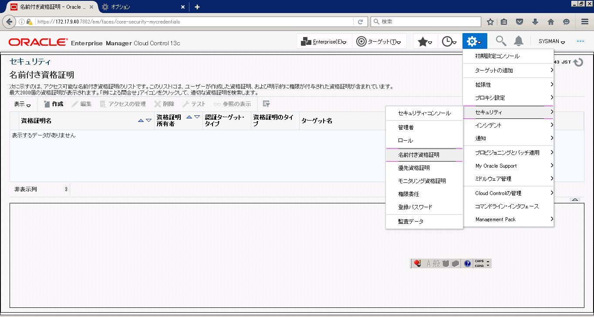Expand My Oracle Support submenu
This screenshot has width=594, height=317.
point(508,166)
